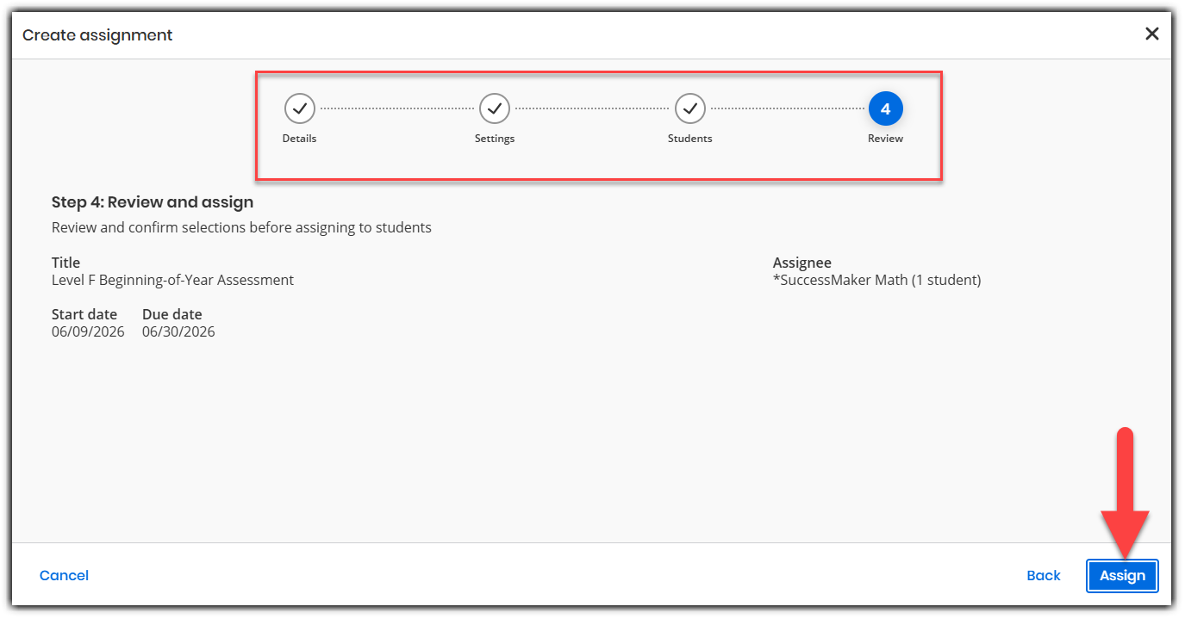
Task: Select the Students step checkmark circle
Action: pyautogui.click(x=690, y=108)
